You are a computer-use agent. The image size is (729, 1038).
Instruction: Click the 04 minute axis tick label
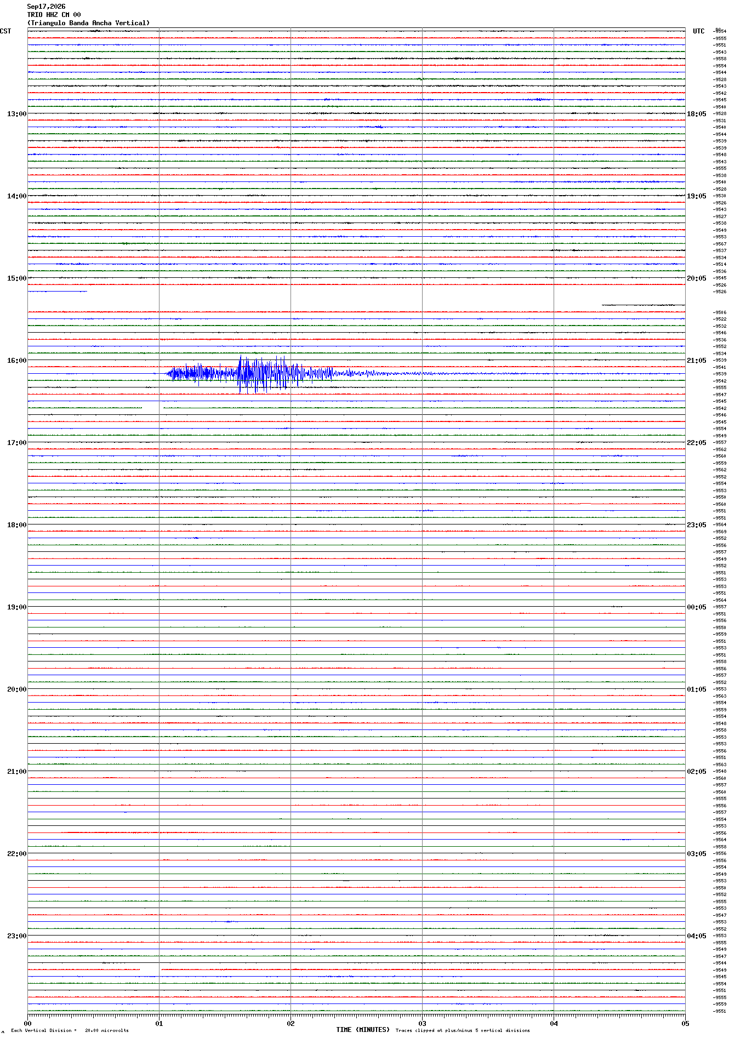pos(554,1023)
